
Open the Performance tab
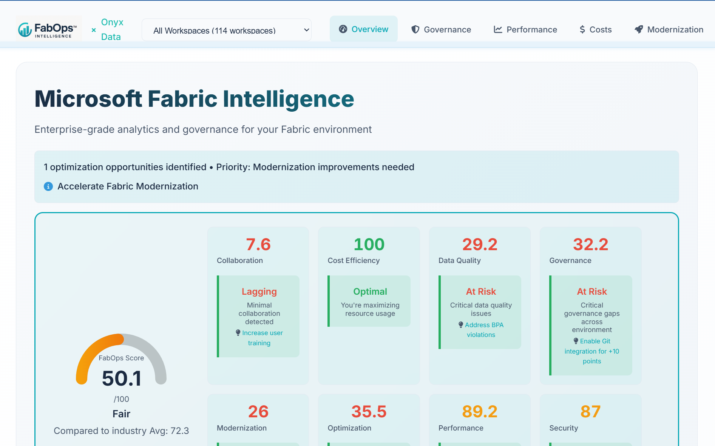coord(525,29)
